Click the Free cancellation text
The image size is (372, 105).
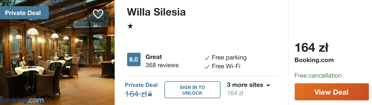(318, 76)
